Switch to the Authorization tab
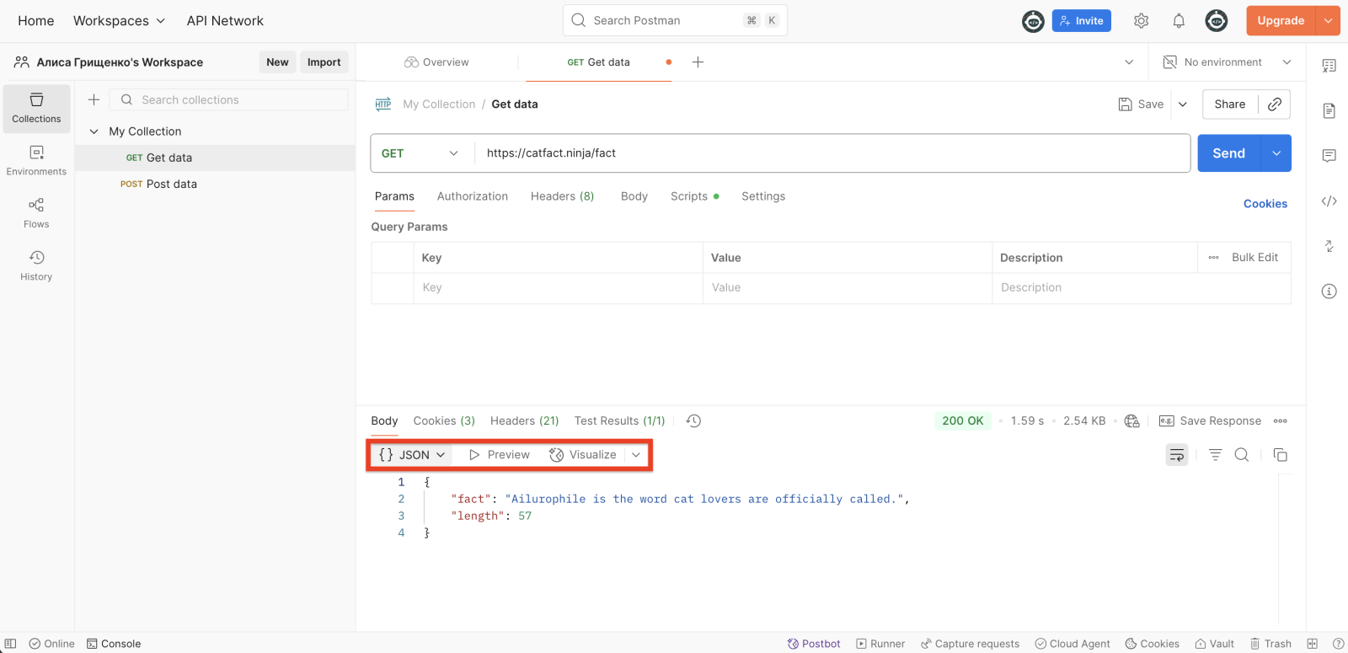The width and height of the screenshot is (1348, 653). 473,196
